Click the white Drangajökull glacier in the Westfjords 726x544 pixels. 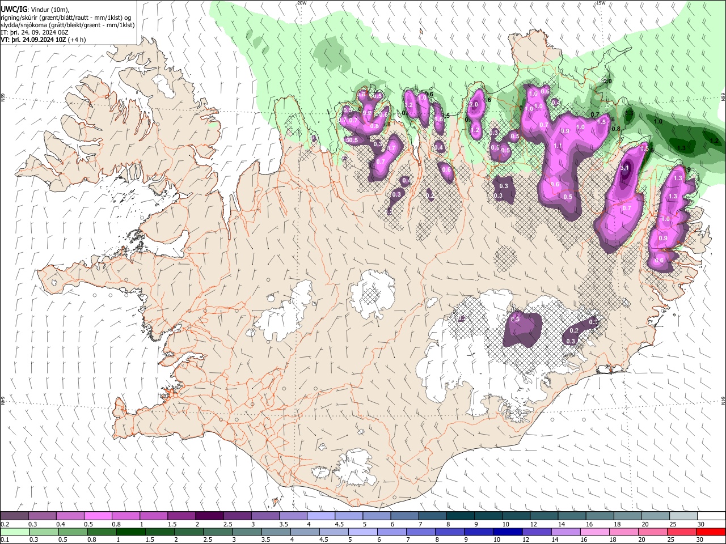tap(163, 85)
